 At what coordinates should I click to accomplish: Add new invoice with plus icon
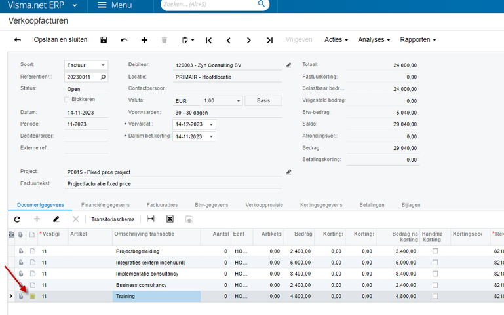click(x=144, y=40)
